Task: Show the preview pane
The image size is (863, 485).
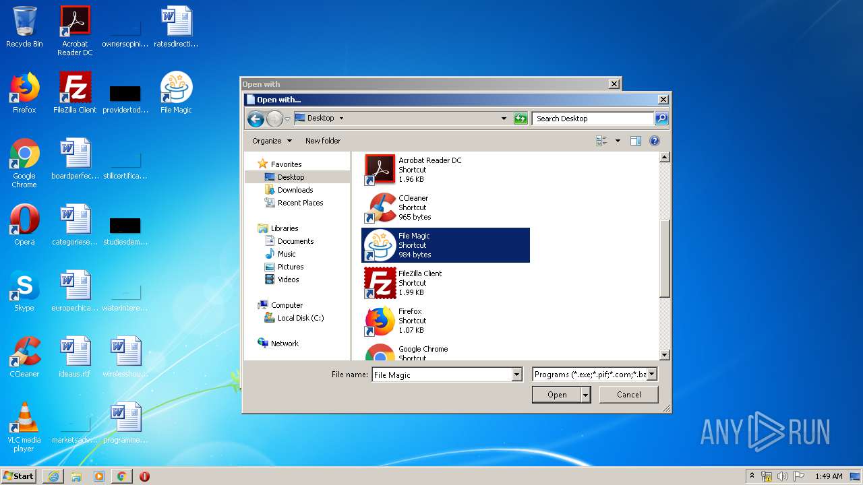Action: (635, 141)
